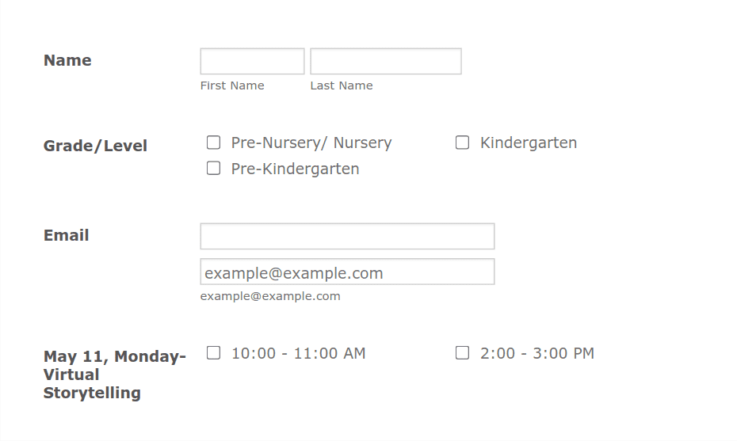Tick the Pre-Nursery/ Nursery checkbox box

213,143
